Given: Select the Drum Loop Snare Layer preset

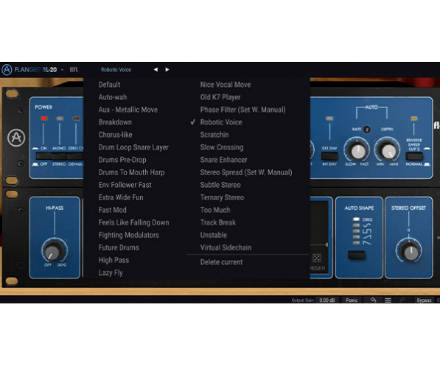Looking at the screenshot, I should coord(133,147).
